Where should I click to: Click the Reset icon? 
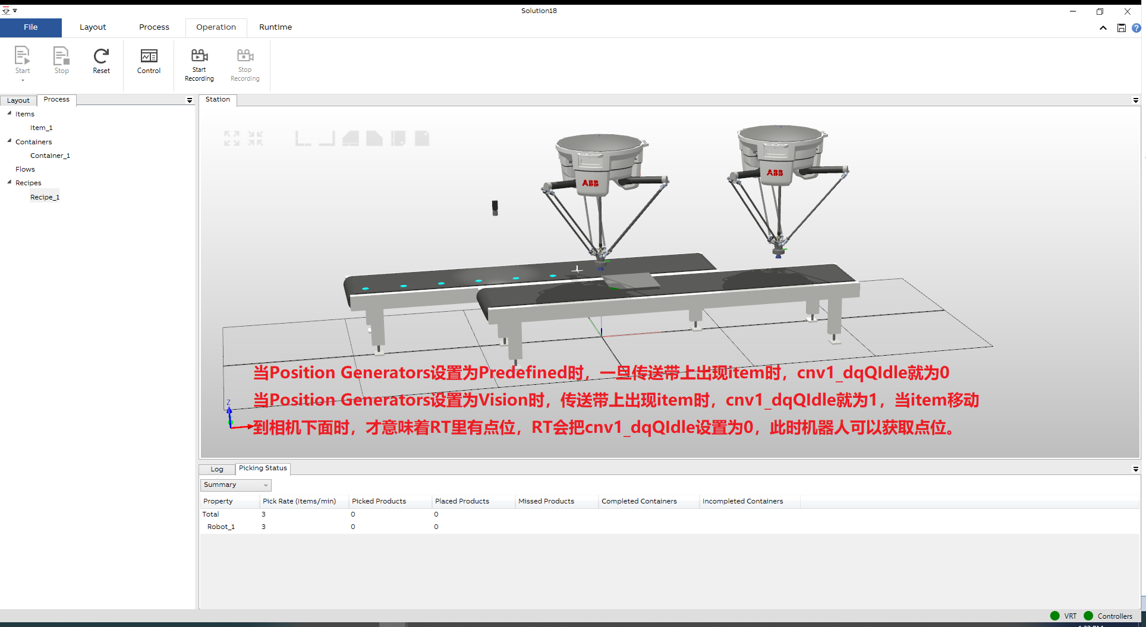pos(101,56)
